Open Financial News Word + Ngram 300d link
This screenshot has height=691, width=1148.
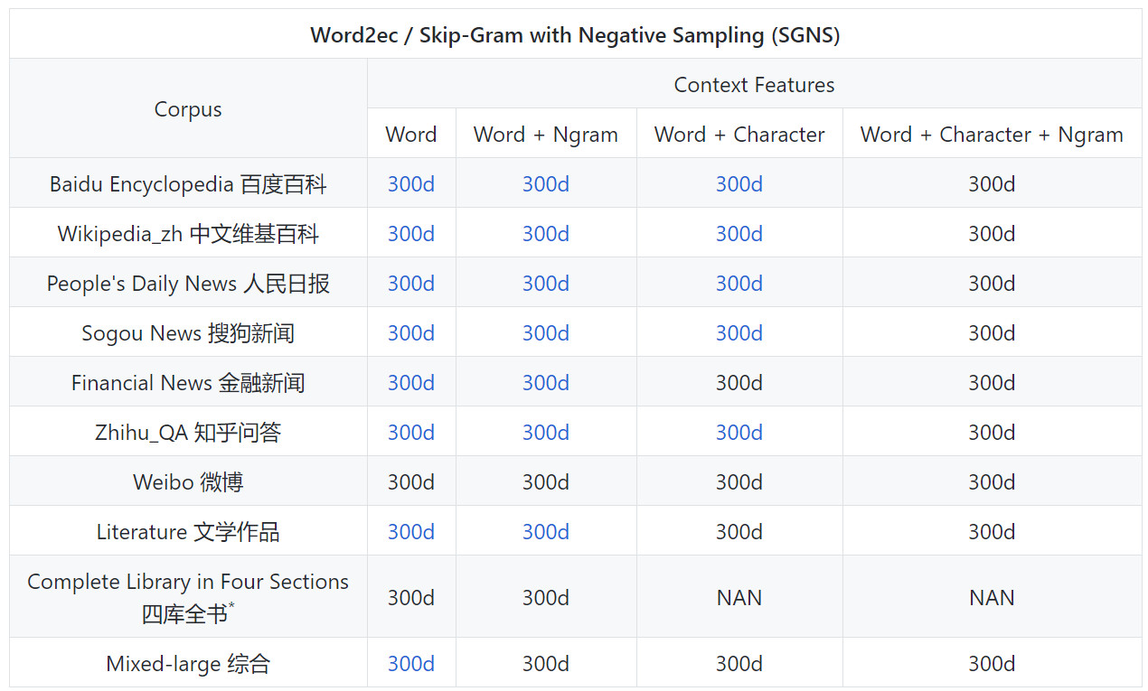(546, 383)
